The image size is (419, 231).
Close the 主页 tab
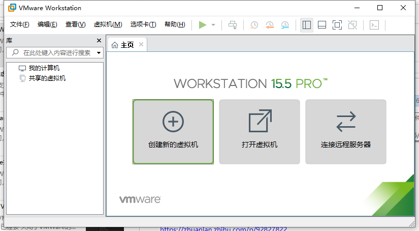(141, 44)
